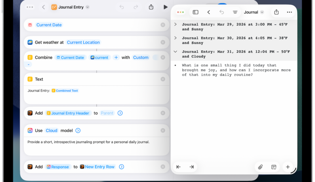Screen dimensions: 315x182
Task: Toggle the sidebar in the Journal window
Action: click(195, 12)
